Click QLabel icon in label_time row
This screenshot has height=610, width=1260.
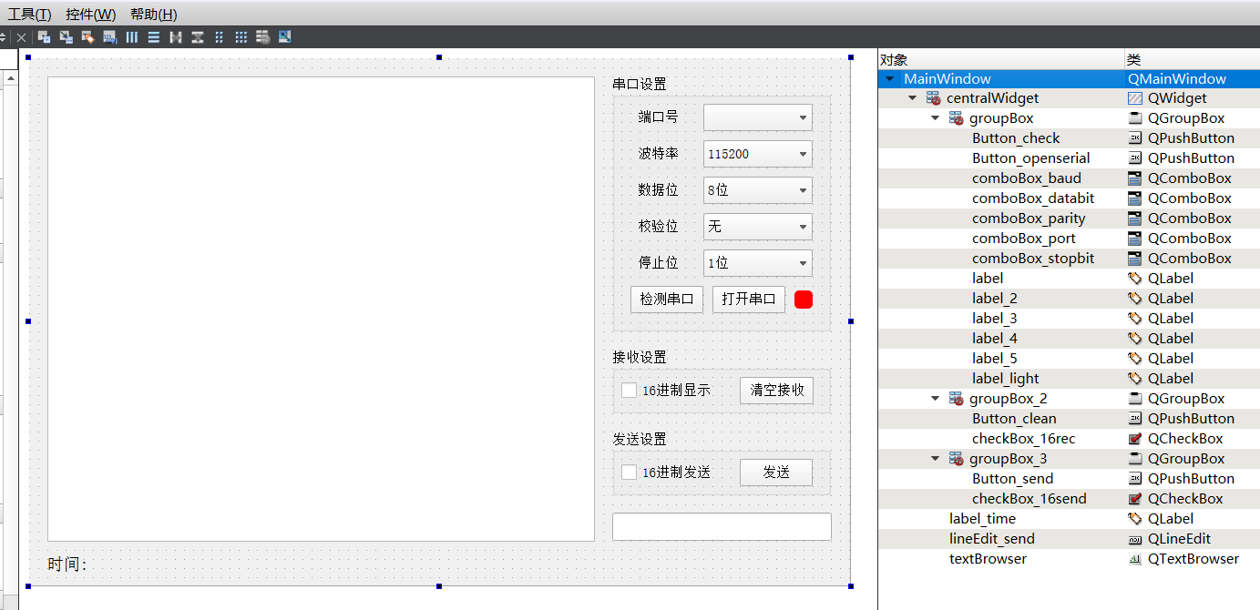(x=1135, y=519)
